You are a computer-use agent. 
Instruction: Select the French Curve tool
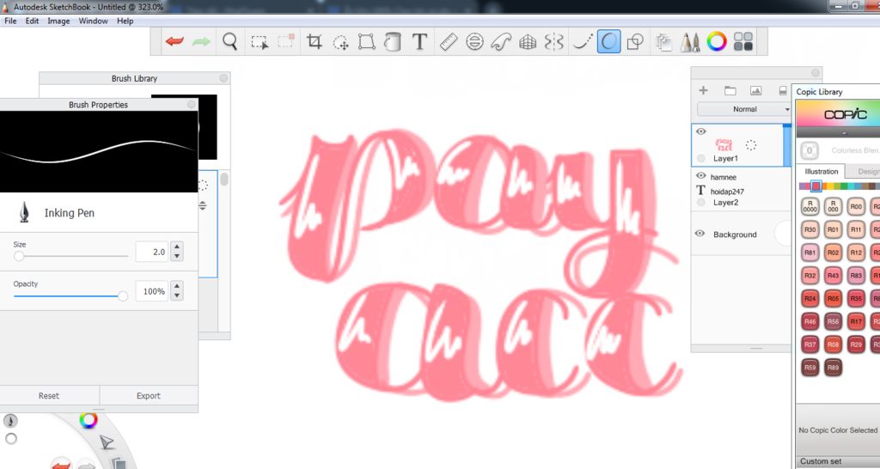pos(501,42)
